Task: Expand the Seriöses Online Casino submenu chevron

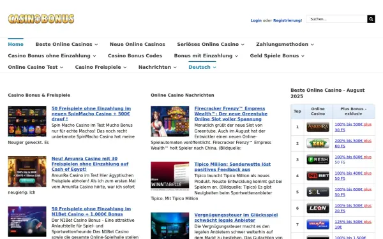Action: click(x=243, y=45)
